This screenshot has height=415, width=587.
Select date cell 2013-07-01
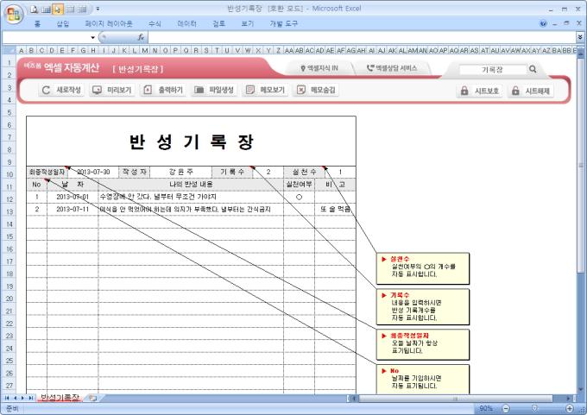[x=73, y=198]
